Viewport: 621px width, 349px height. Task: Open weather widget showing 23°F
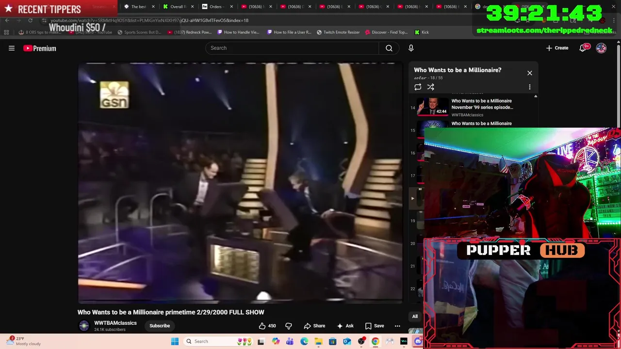click(x=24, y=341)
